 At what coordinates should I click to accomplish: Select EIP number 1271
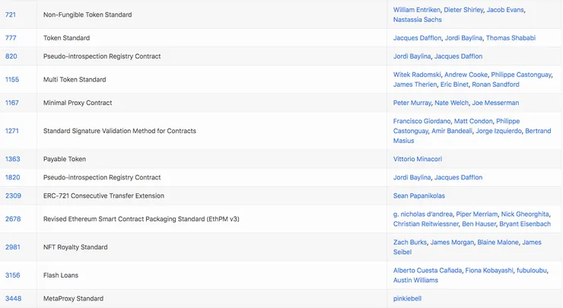coord(12,131)
